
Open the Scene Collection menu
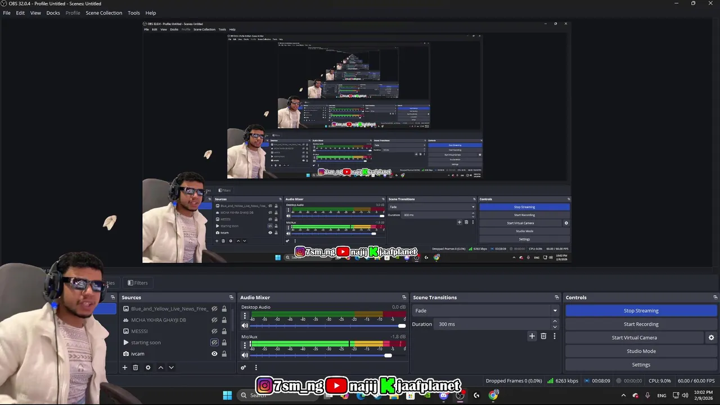pos(103,13)
